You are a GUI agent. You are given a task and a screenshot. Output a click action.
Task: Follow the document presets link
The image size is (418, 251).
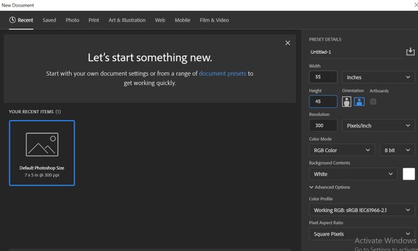(223, 74)
